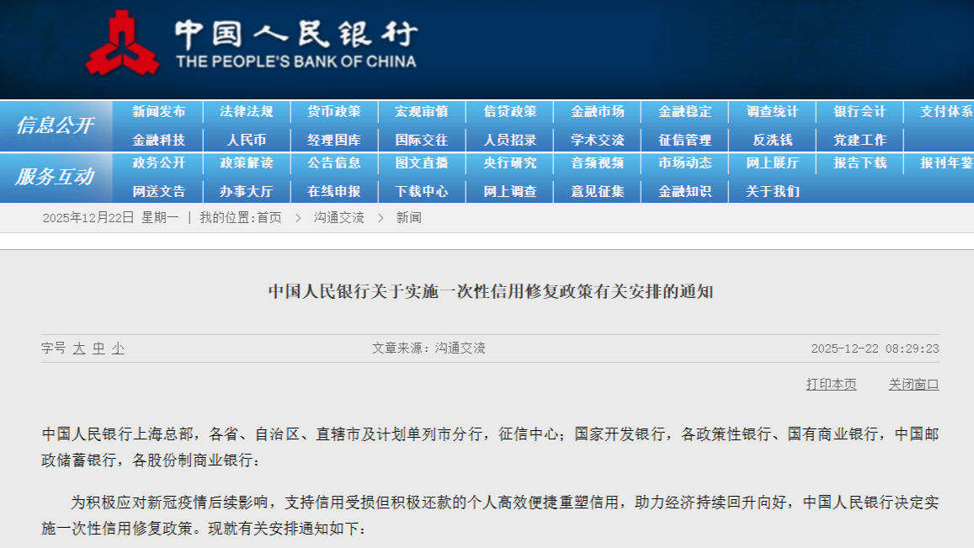Viewport: 974px width, 548px height.
Task: Open the 信息公开 section
Action: 56,124
